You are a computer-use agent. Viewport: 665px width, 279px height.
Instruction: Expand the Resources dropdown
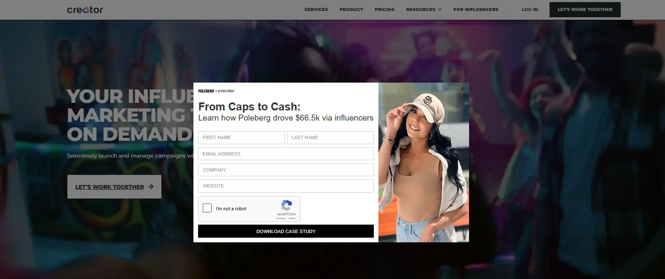[424, 9]
